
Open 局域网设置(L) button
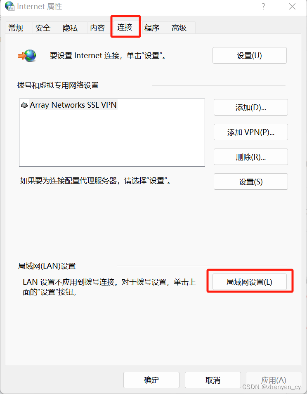tap(250, 282)
